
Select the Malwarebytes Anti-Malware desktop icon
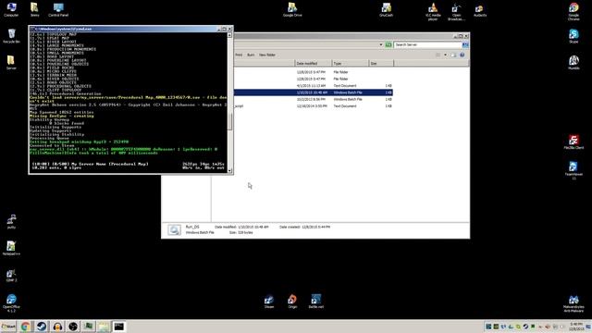(573, 303)
